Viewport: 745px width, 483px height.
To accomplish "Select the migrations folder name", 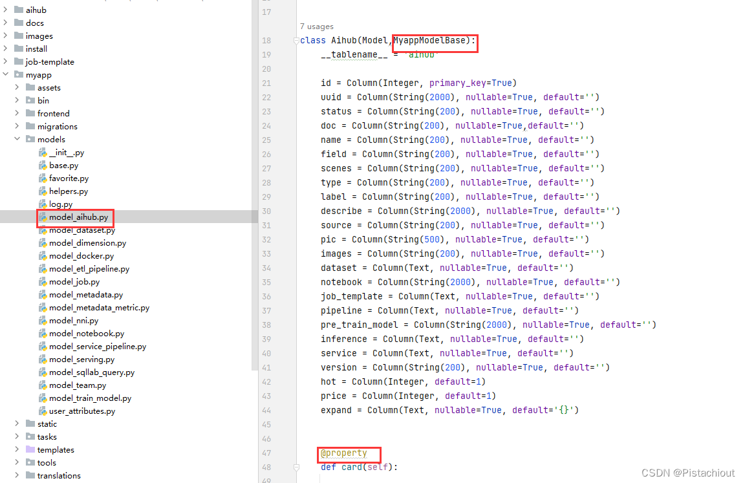I will point(58,126).
